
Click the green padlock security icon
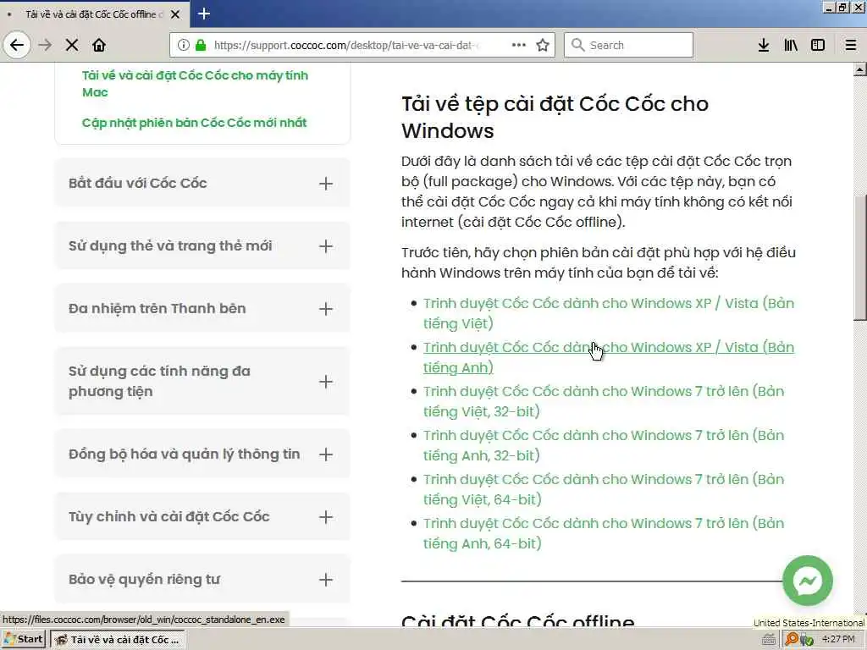click(200, 45)
